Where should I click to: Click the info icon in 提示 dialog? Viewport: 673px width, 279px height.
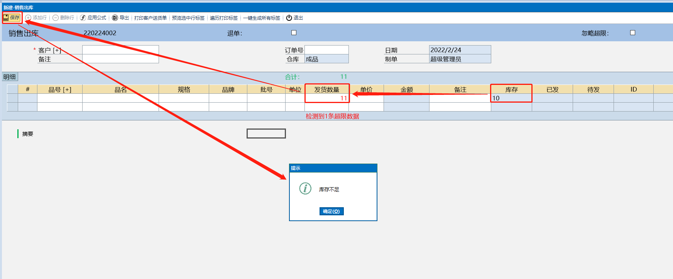click(x=305, y=188)
